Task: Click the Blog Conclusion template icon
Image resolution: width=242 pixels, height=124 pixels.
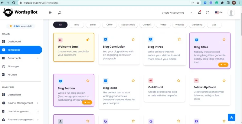Action: [x=106, y=40]
